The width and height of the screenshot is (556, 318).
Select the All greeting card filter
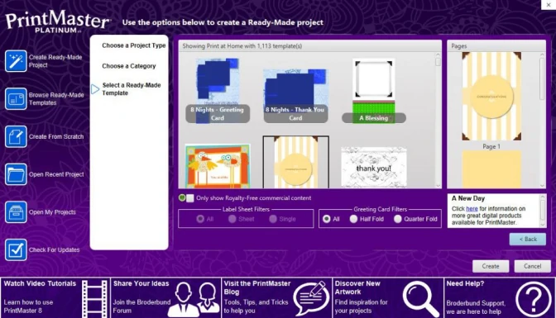[x=327, y=219]
